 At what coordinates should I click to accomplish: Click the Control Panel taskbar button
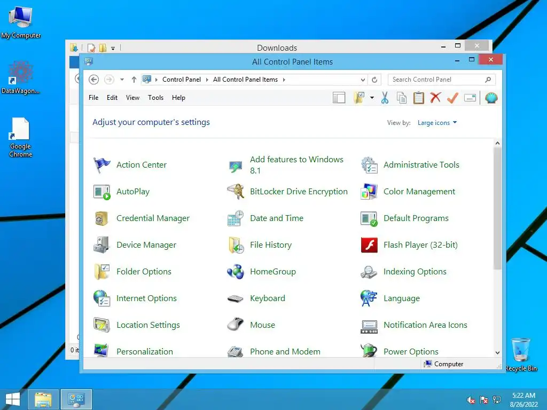(76, 399)
